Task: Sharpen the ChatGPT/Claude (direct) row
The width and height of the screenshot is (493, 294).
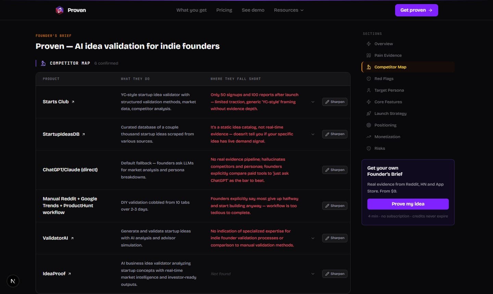Action: pyautogui.click(x=334, y=170)
